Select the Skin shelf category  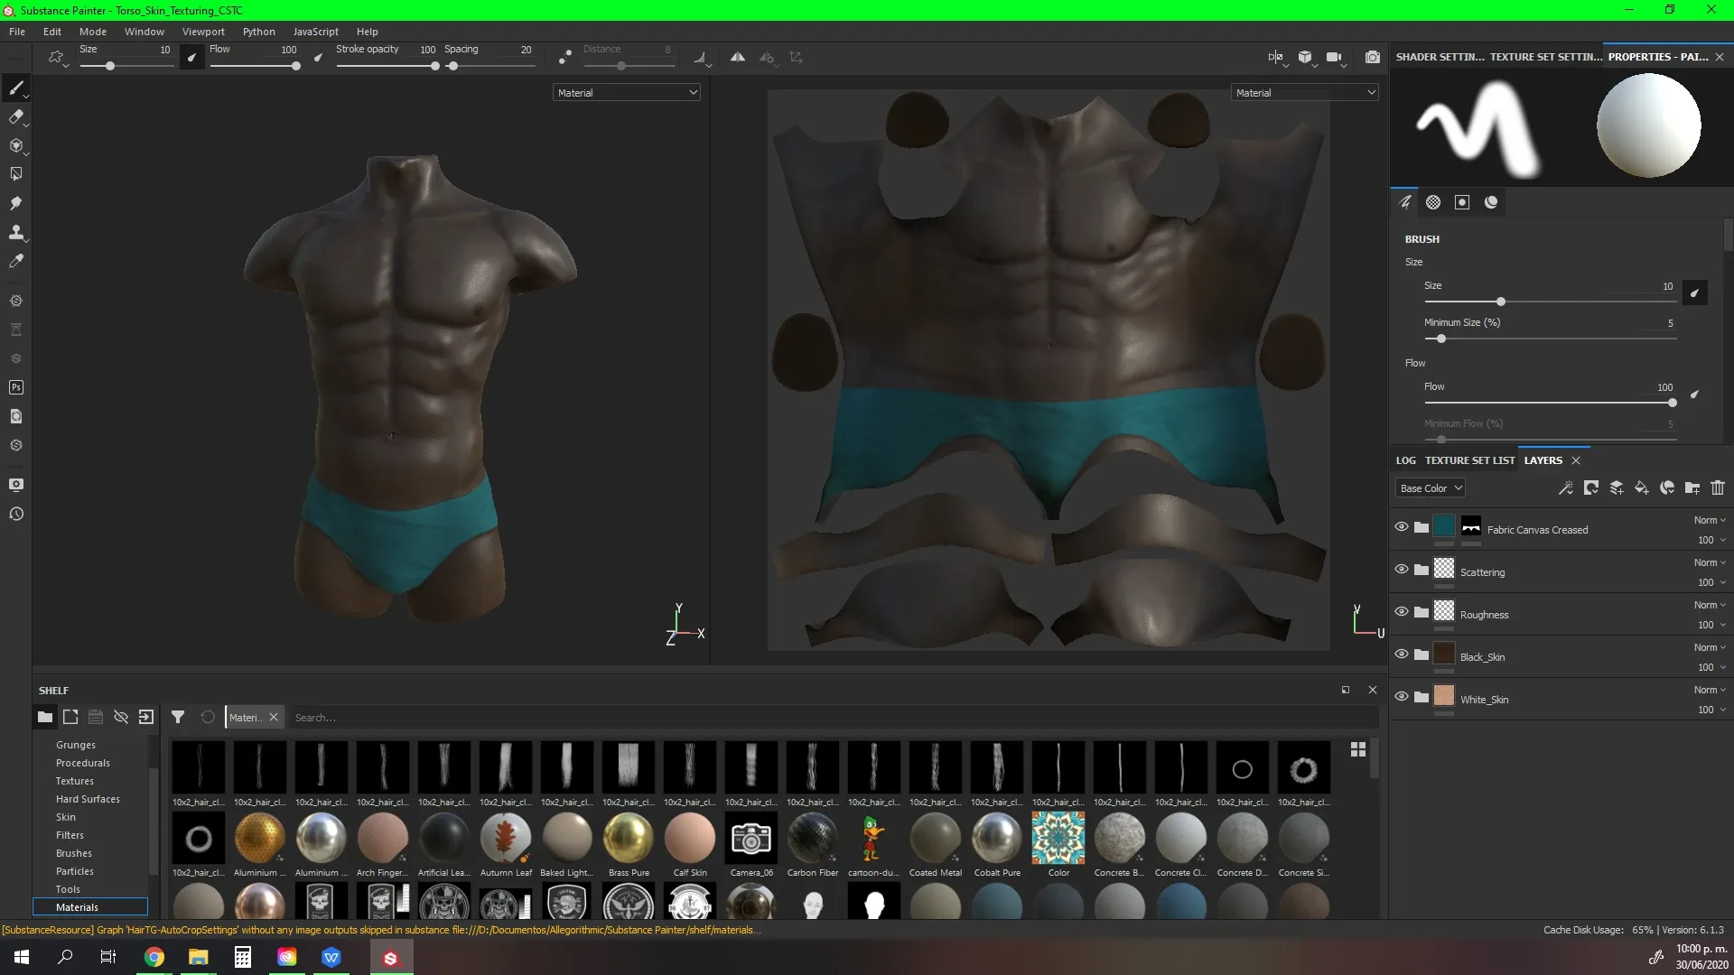coord(66,817)
